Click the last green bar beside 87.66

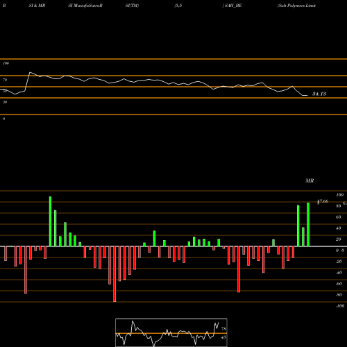click(x=308, y=224)
